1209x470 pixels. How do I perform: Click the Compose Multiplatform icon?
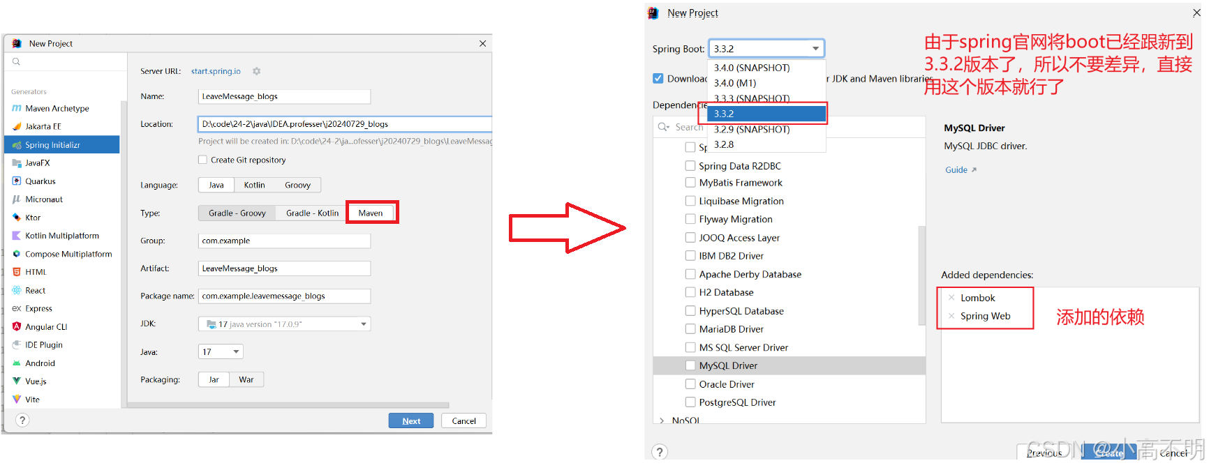tap(17, 254)
